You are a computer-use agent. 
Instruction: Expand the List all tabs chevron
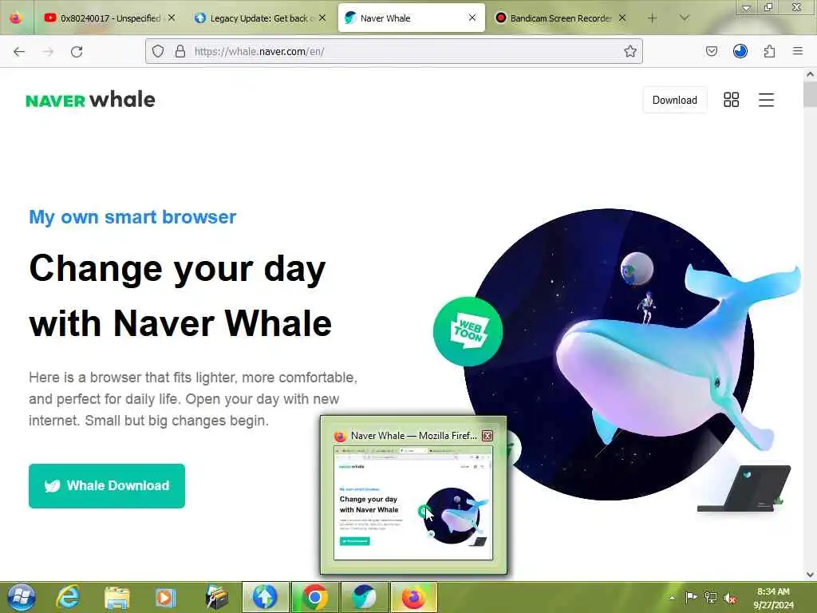(x=684, y=18)
